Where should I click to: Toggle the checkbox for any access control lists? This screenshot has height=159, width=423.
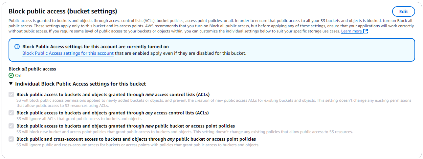pos(11,113)
